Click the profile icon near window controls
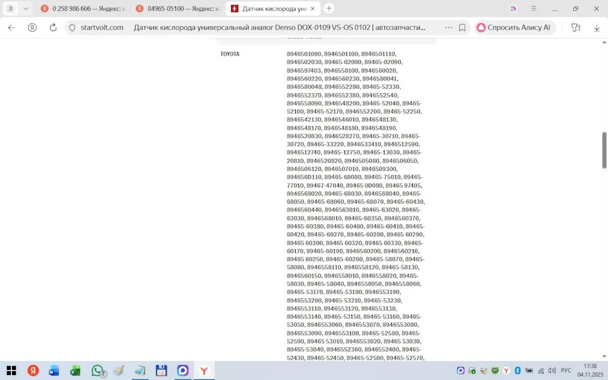 click(513, 8)
